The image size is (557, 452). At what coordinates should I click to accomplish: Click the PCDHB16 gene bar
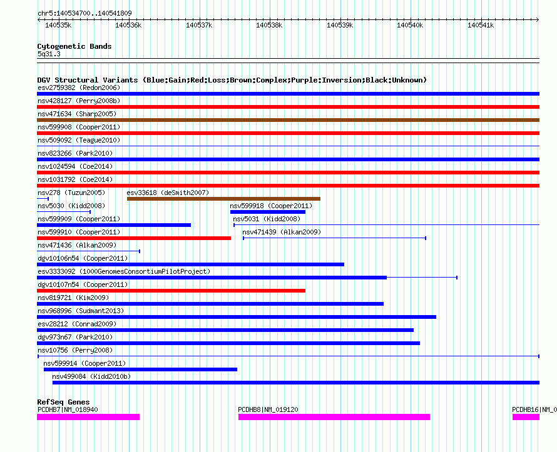pyautogui.click(x=526, y=417)
